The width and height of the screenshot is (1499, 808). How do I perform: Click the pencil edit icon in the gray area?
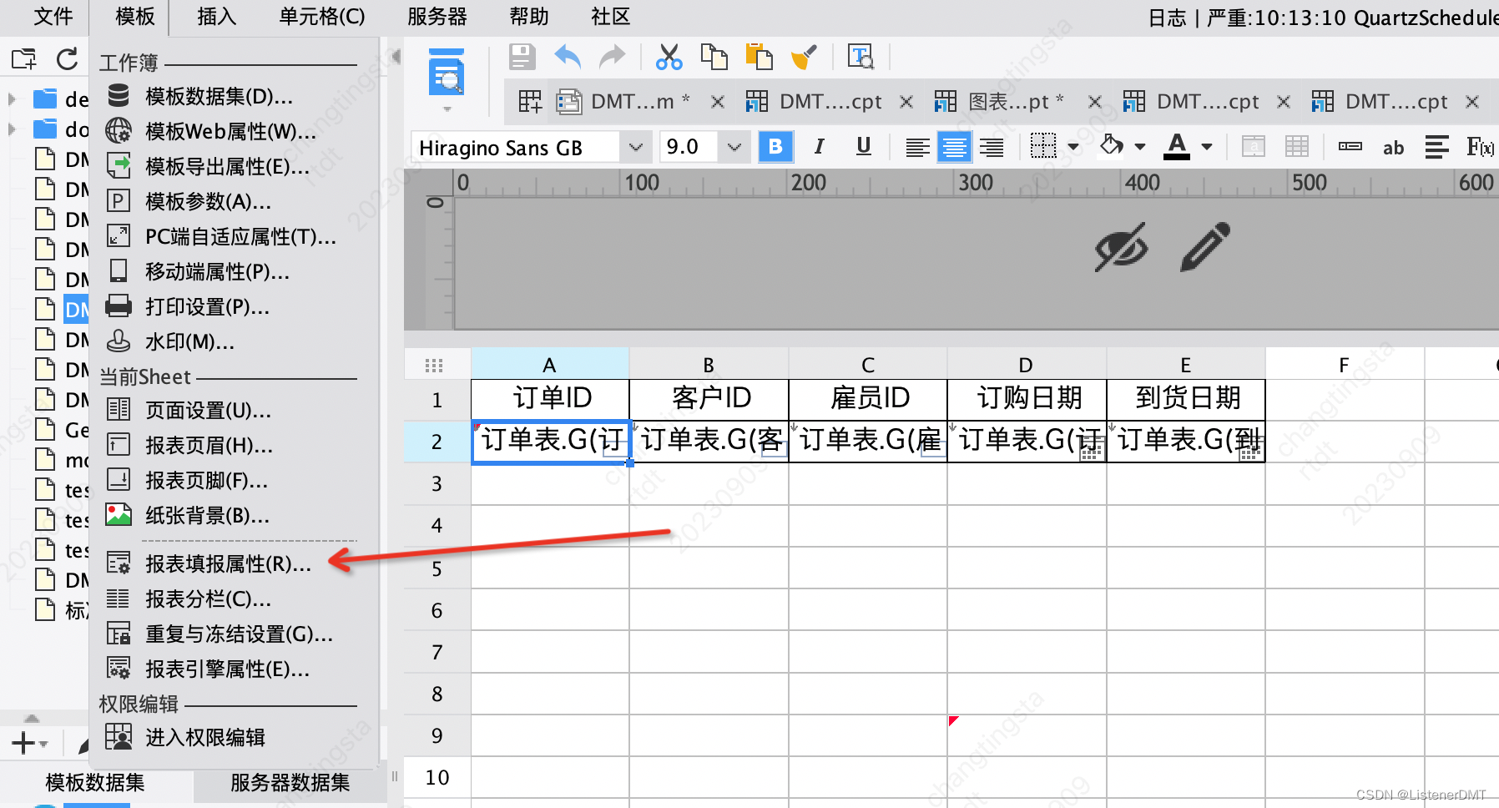click(x=1205, y=246)
